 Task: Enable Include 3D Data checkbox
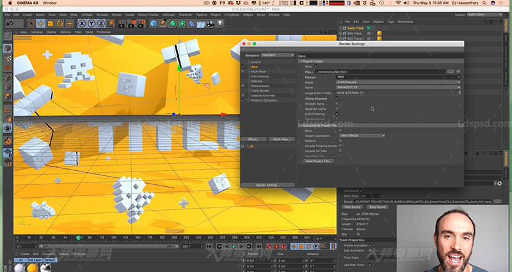340,151
